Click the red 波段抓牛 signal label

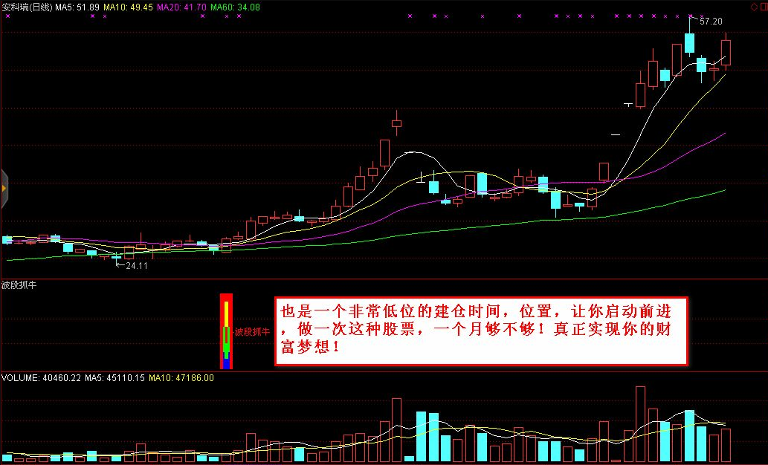coord(252,332)
